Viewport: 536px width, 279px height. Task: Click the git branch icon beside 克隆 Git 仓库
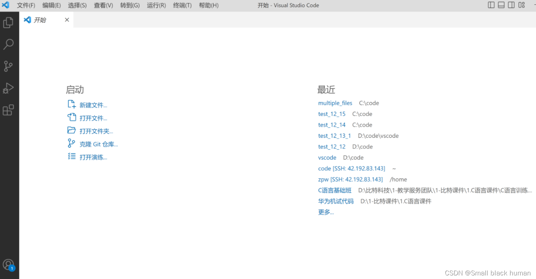coord(71,143)
